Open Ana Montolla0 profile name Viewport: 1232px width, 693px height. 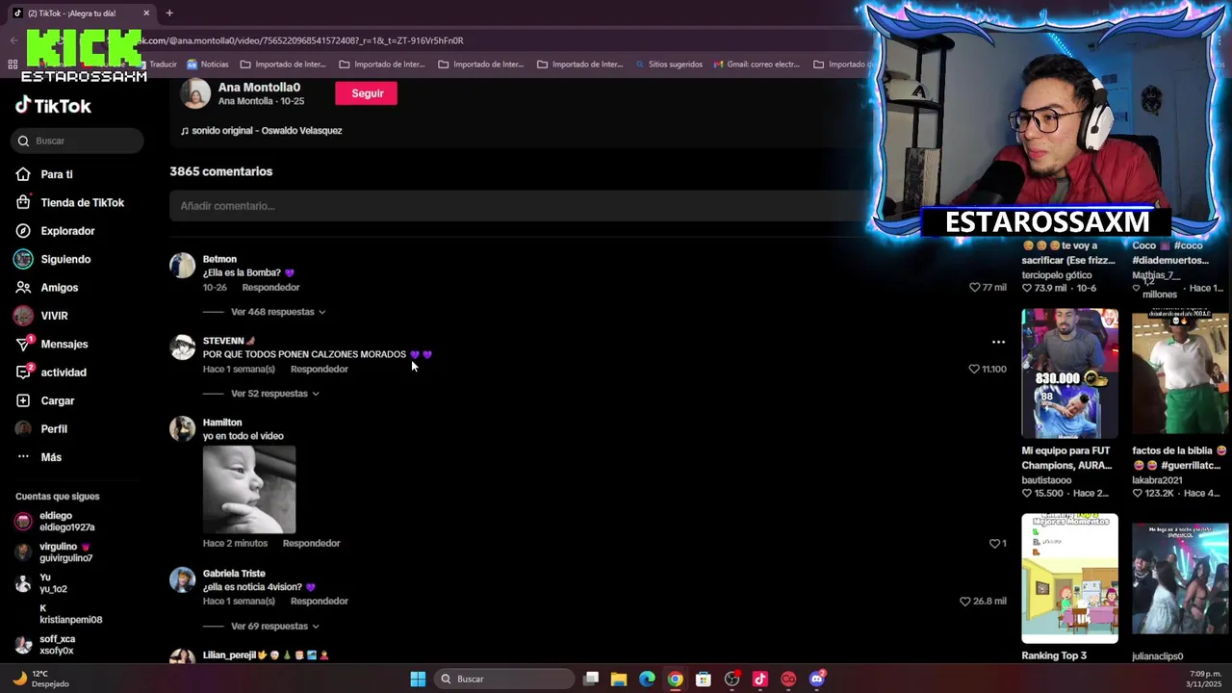[x=259, y=87]
